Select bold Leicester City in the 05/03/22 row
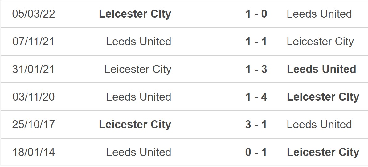The image size is (368, 167). tap(135, 14)
